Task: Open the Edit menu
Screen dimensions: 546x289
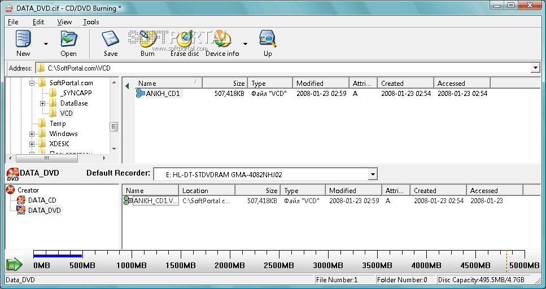Action: point(38,22)
